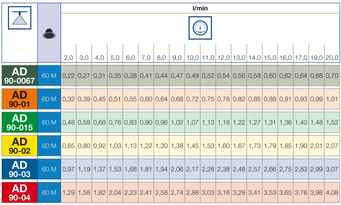Click the spray nozzle icon

click(x=19, y=18)
